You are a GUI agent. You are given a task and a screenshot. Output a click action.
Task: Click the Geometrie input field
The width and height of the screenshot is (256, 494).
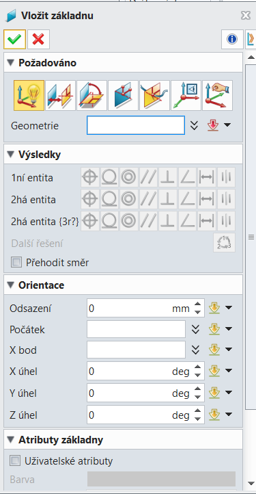click(x=136, y=125)
